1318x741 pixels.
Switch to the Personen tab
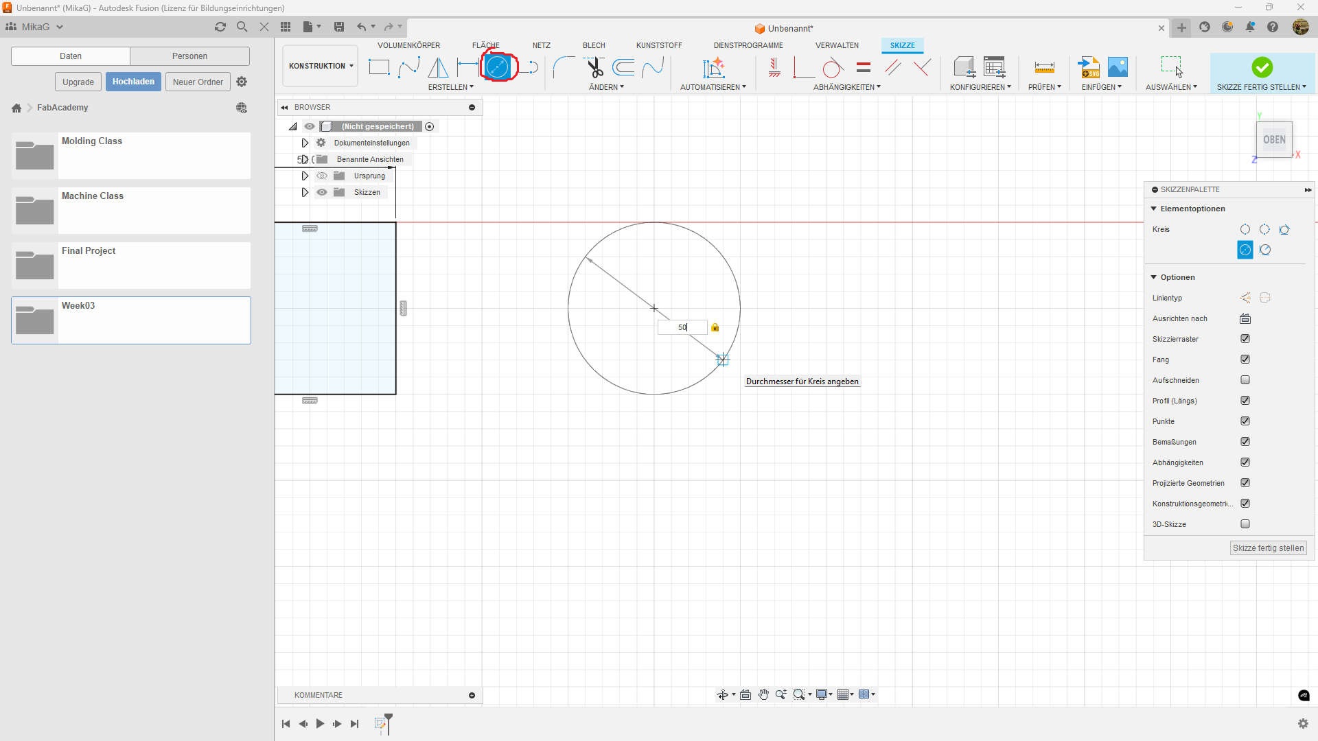coord(189,56)
